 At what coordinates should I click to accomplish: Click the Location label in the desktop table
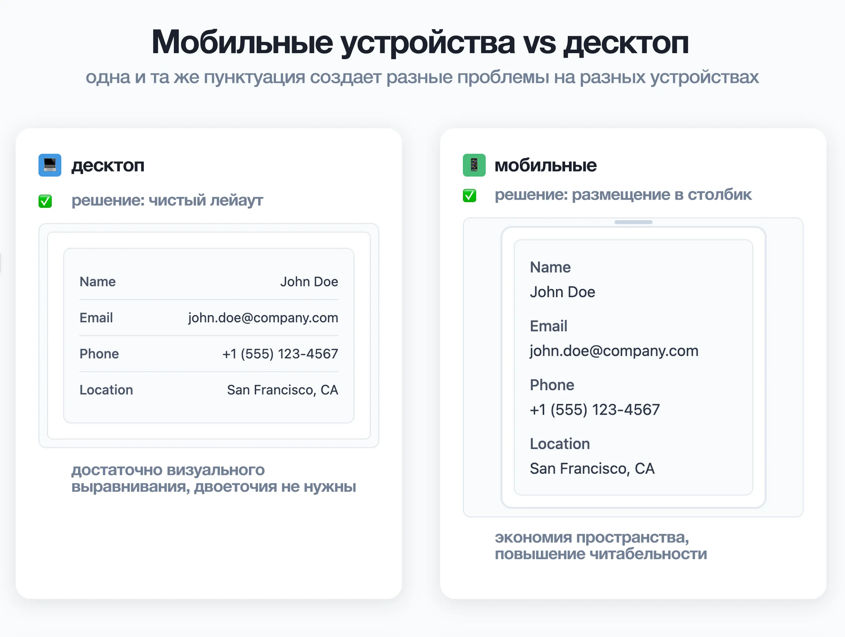pyautogui.click(x=106, y=390)
